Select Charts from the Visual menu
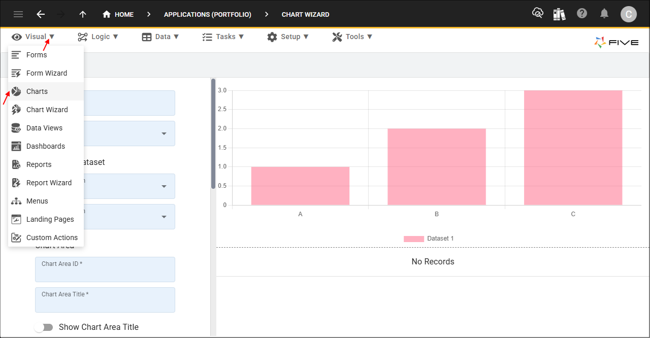Screen dimensions: 650x338 click(37, 91)
